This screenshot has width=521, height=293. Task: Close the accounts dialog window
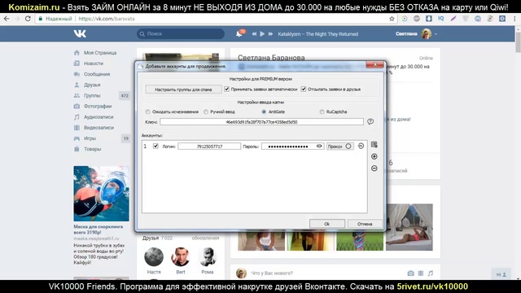tap(374, 64)
